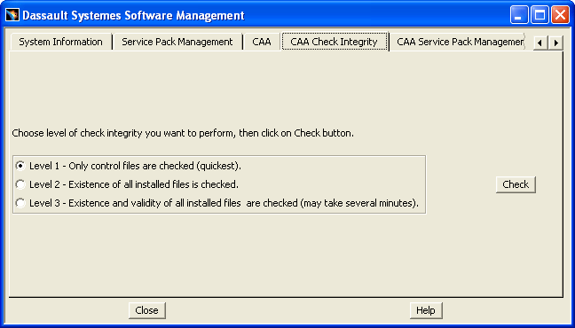This screenshot has height=328, width=575.
Task: Click the Close button at bottom
Action: (x=146, y=310)
